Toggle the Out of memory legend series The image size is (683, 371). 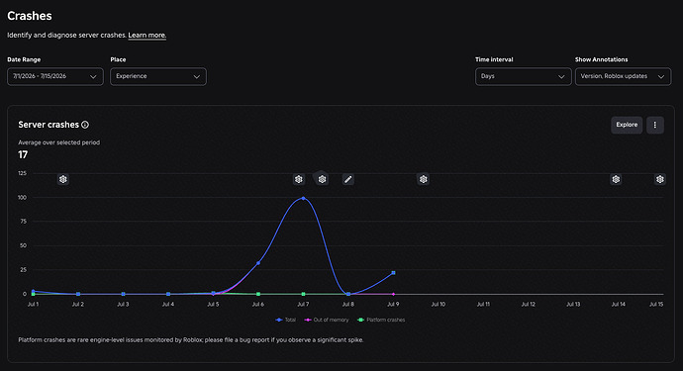(x=327, y=321)
